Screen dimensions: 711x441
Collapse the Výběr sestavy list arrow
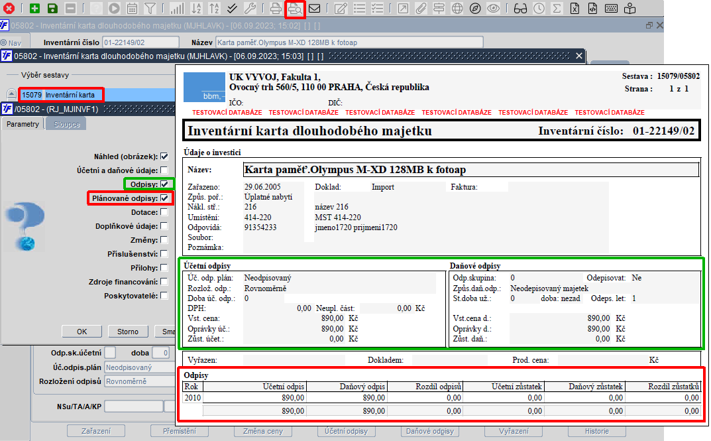11,95
